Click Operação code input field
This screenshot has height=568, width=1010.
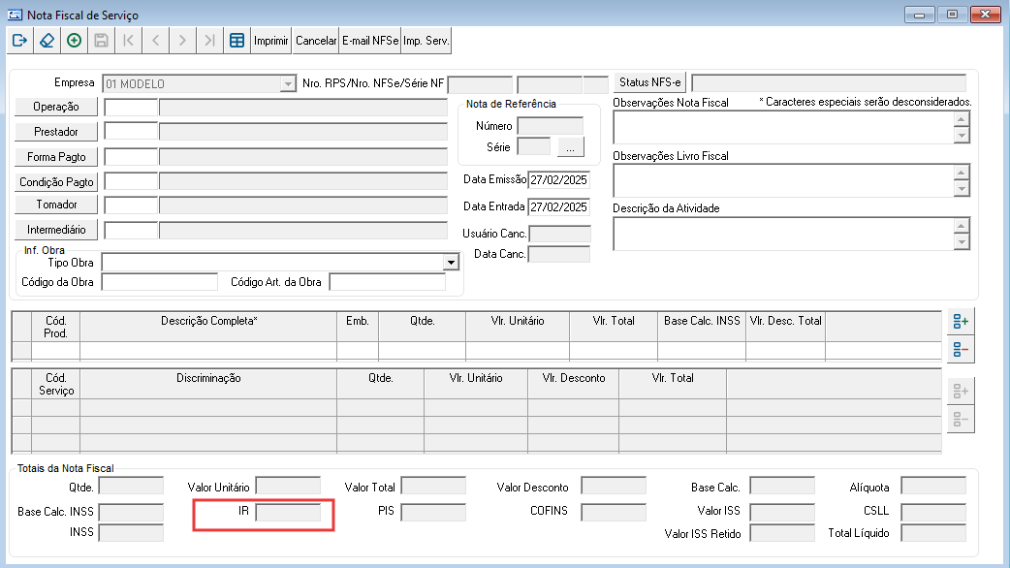(131, 108)
